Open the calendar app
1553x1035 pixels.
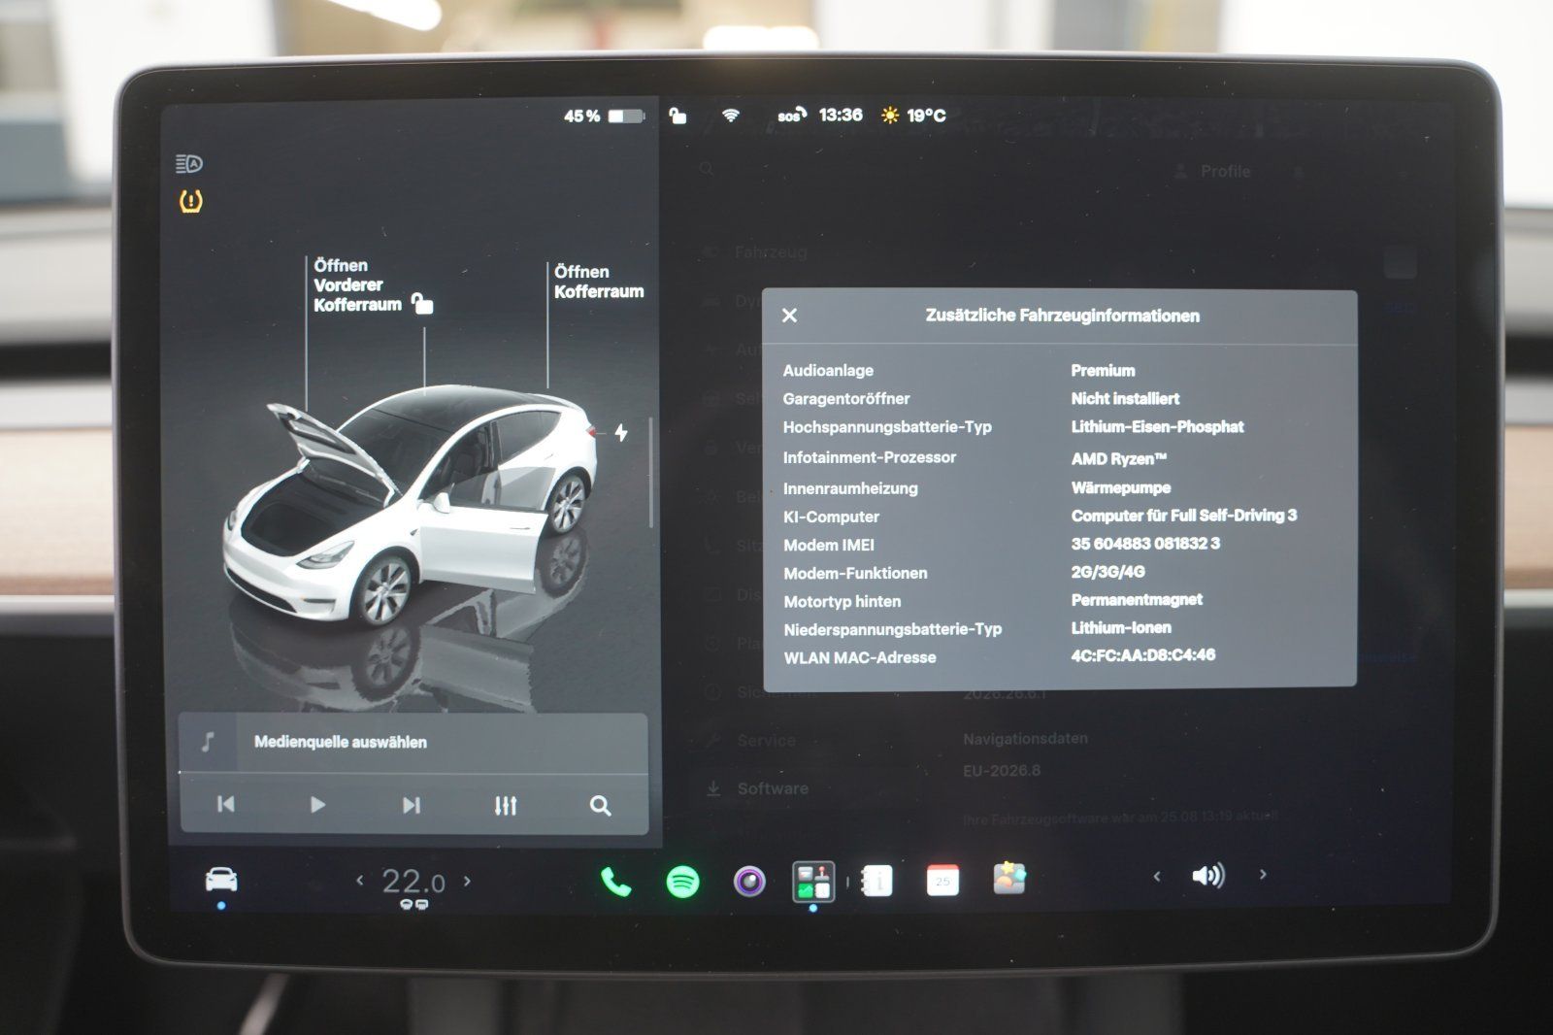click(942, 881)
